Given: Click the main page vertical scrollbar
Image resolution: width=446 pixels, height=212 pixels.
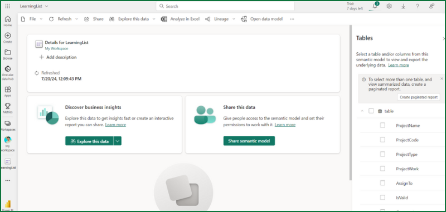Looking at the screenshot, I should tap(351, 102).
